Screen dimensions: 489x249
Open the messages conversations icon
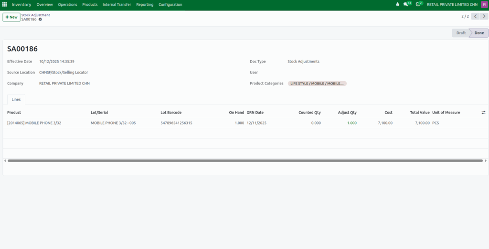(x=406, y=4)
